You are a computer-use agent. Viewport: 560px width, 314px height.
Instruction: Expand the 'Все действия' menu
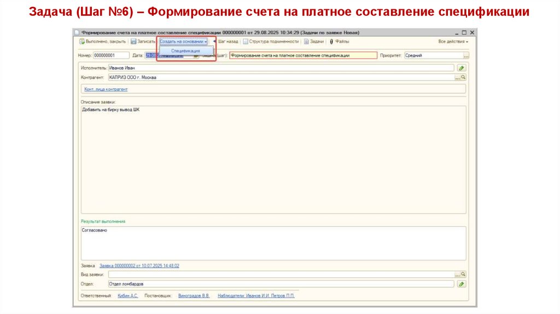(x=453, y=42)
